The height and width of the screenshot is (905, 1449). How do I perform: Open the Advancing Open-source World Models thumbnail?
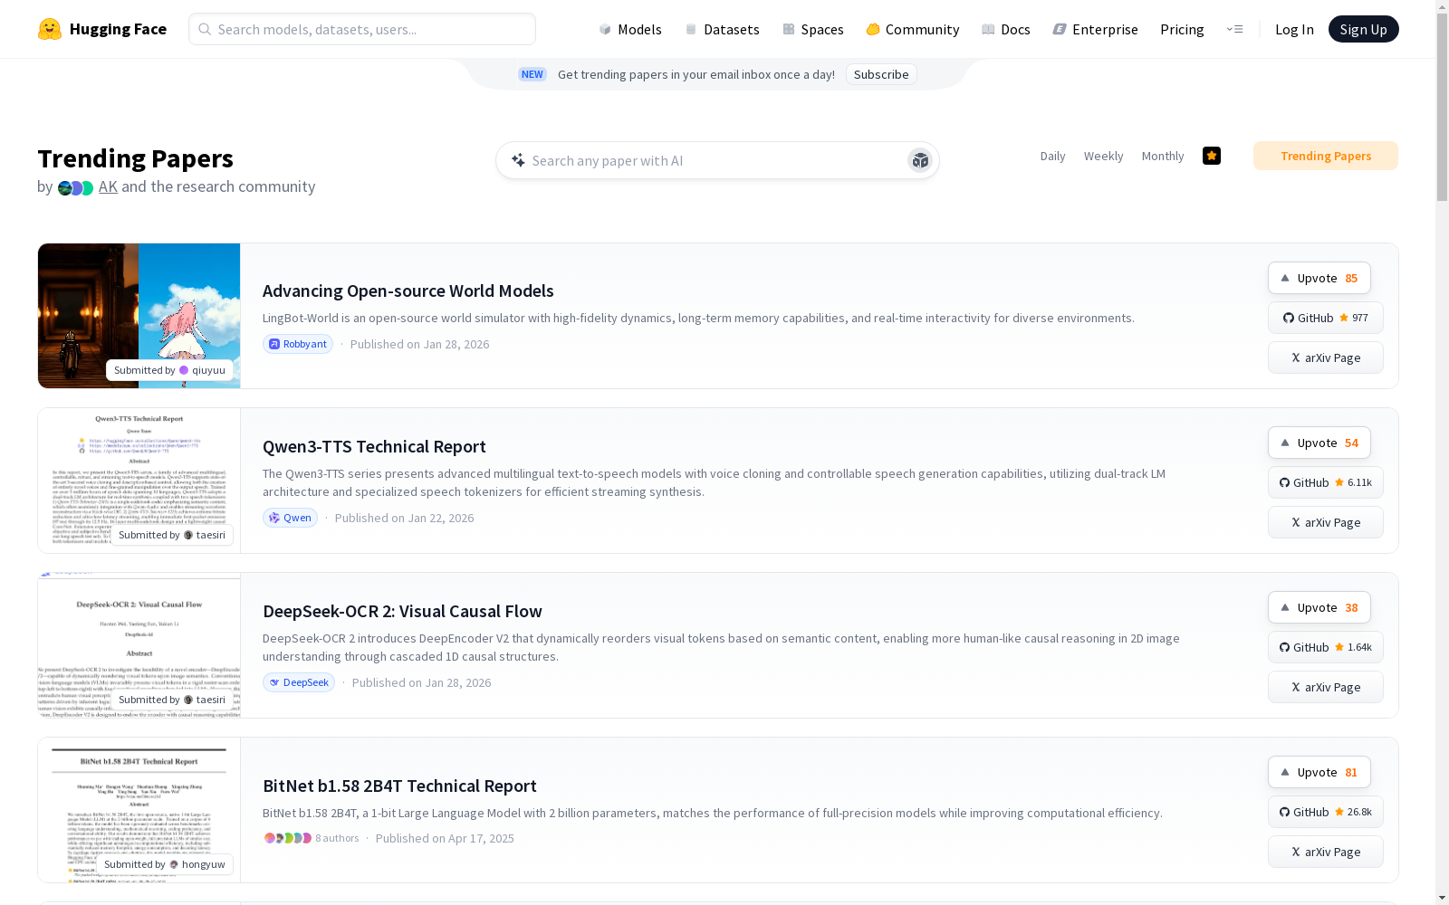139,316
